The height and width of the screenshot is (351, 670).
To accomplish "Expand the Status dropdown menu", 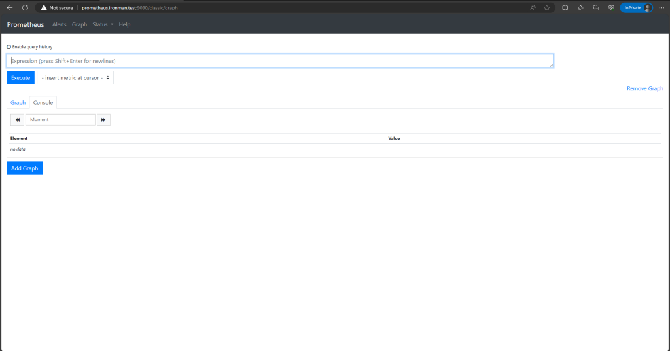I will tap(103, 24).
